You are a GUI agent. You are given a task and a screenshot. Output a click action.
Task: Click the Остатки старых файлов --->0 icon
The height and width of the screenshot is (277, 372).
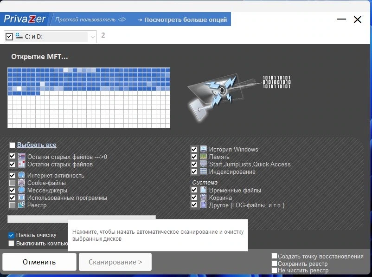coord(22,157)
